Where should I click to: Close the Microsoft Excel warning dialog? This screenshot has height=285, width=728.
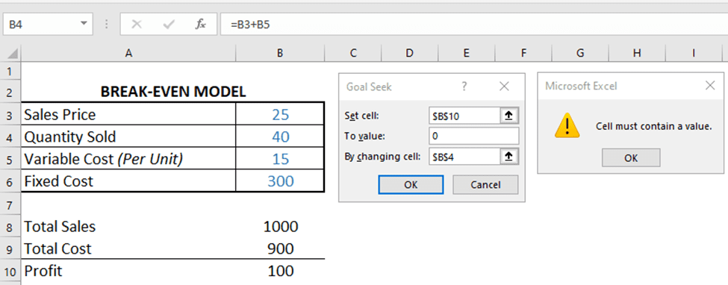coord(710,86)
